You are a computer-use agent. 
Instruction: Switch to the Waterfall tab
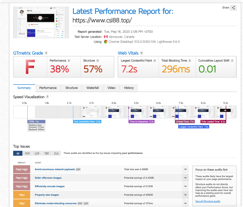[93, 88]
